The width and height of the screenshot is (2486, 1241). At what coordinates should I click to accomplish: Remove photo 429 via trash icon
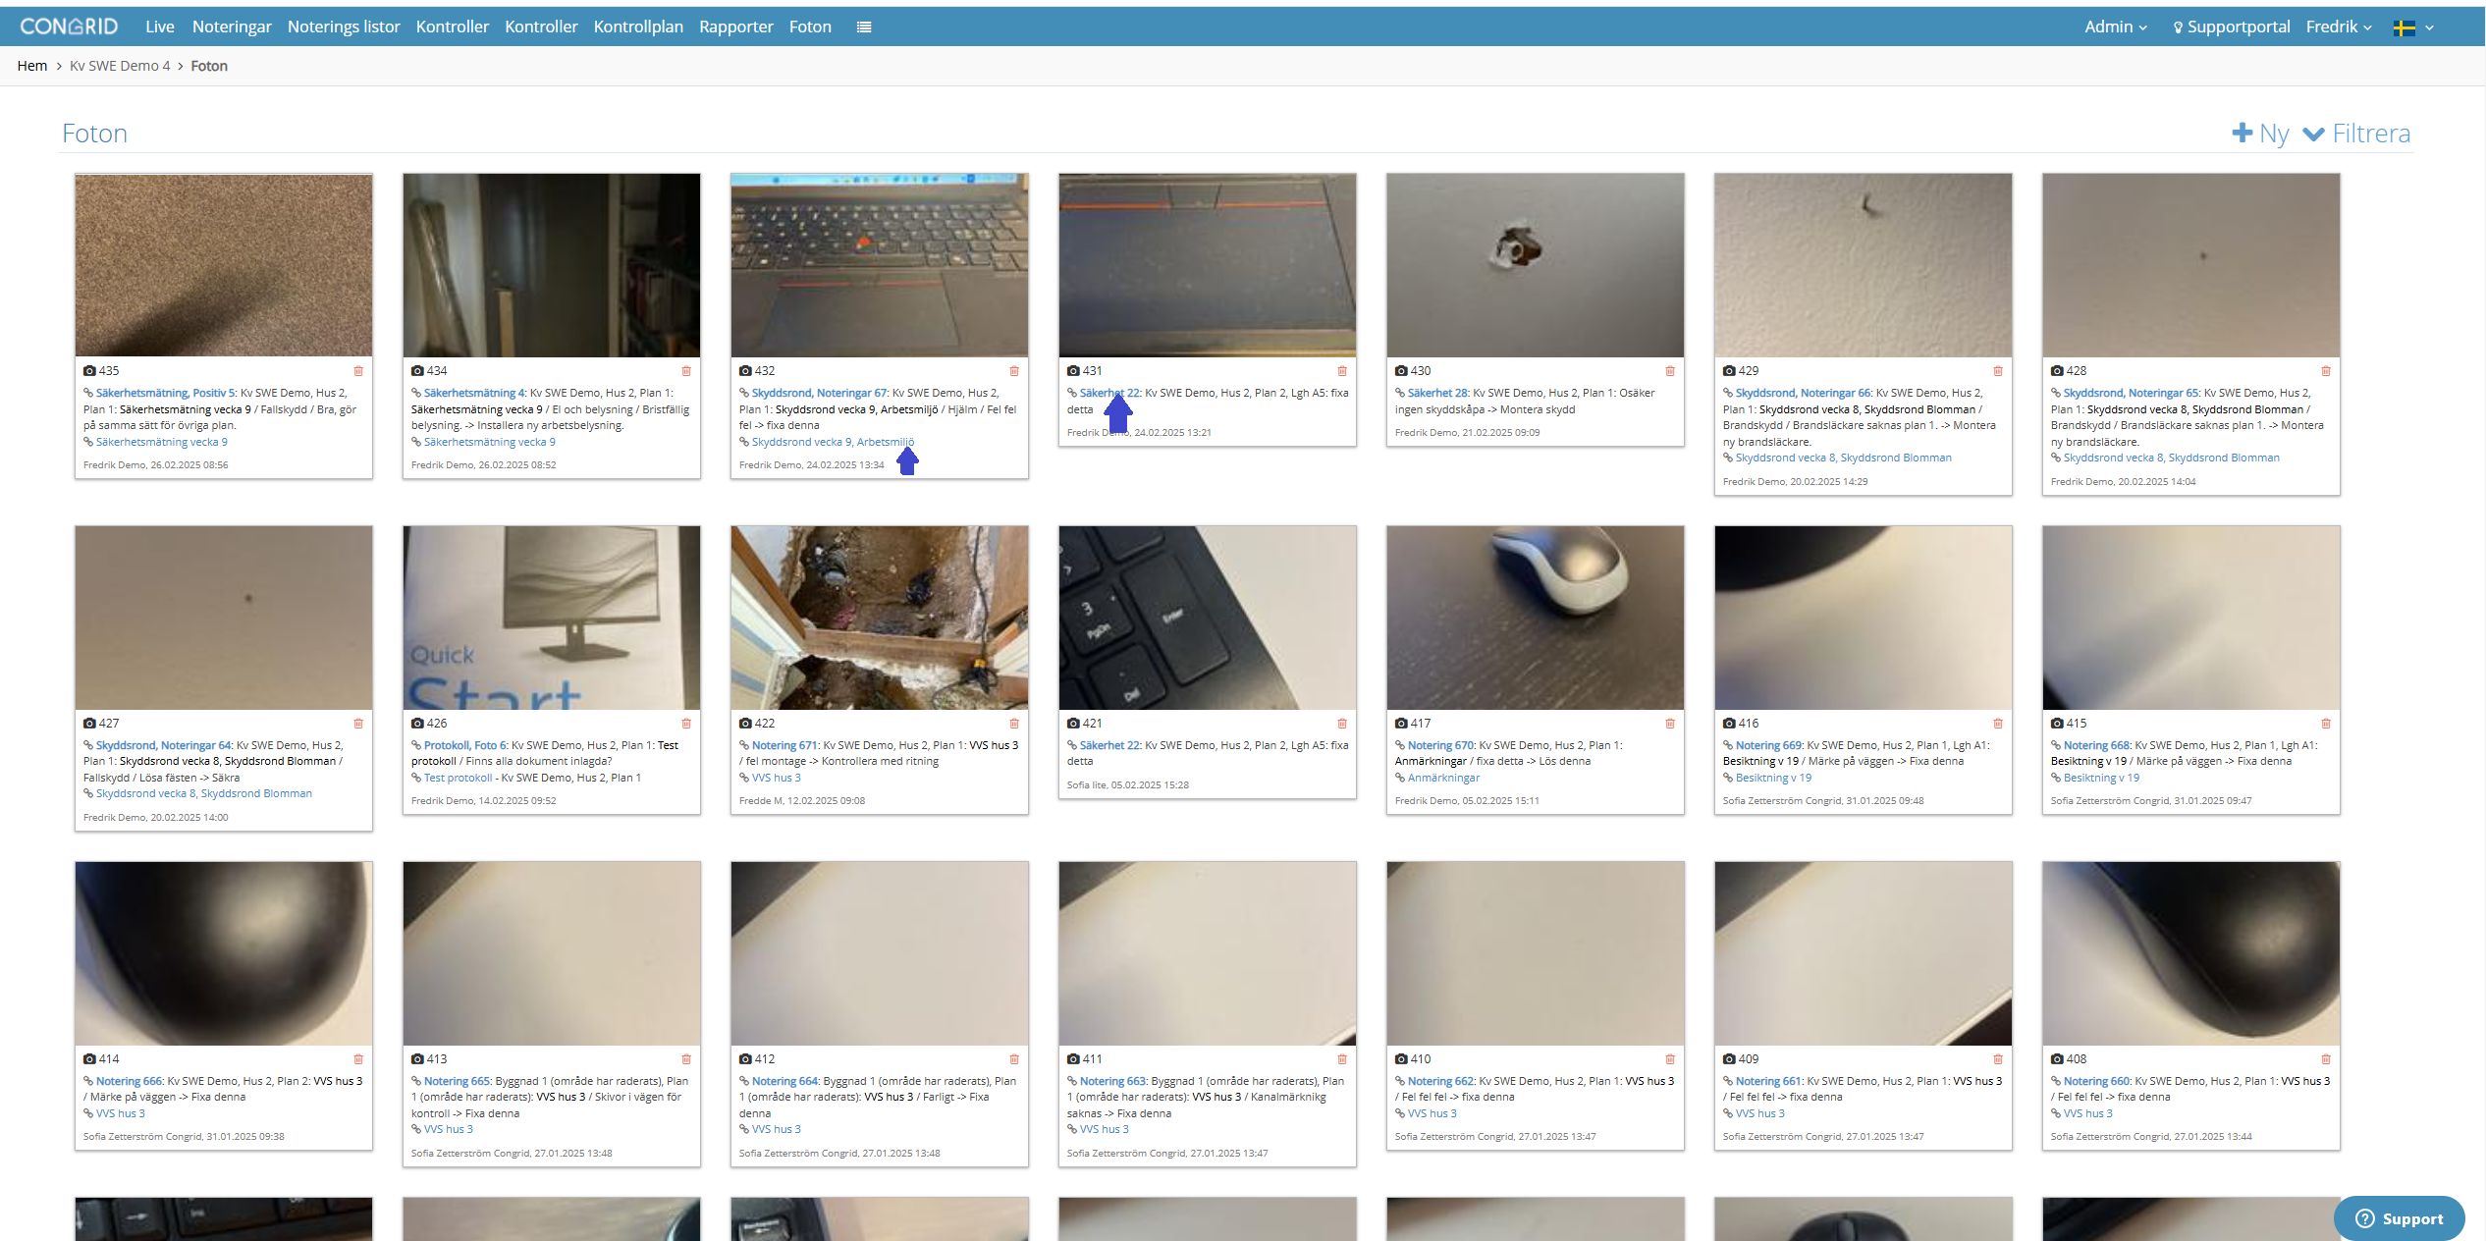1998,371
